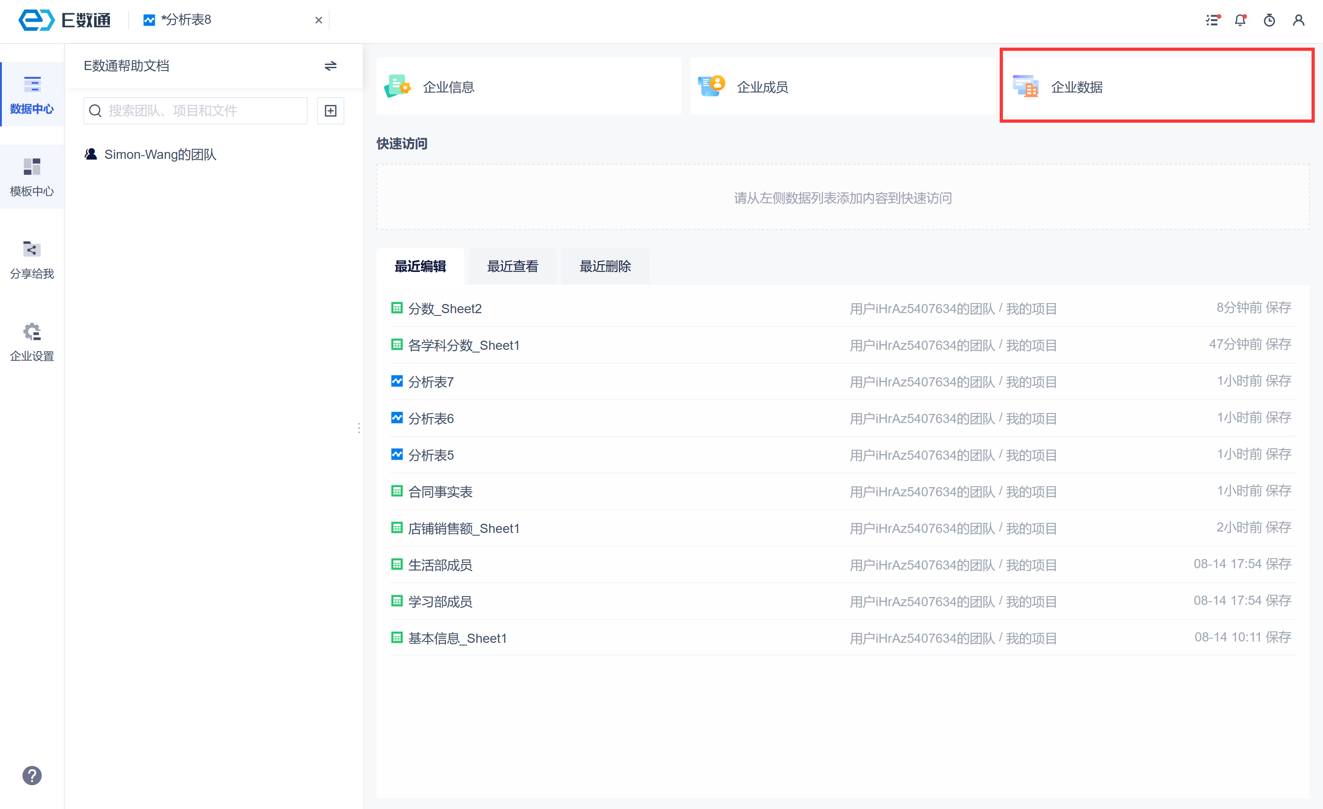This screenshot has width=1323, height=809.
Task: Open 企业设置 in the sidebar
Action: tap(32, 342)
